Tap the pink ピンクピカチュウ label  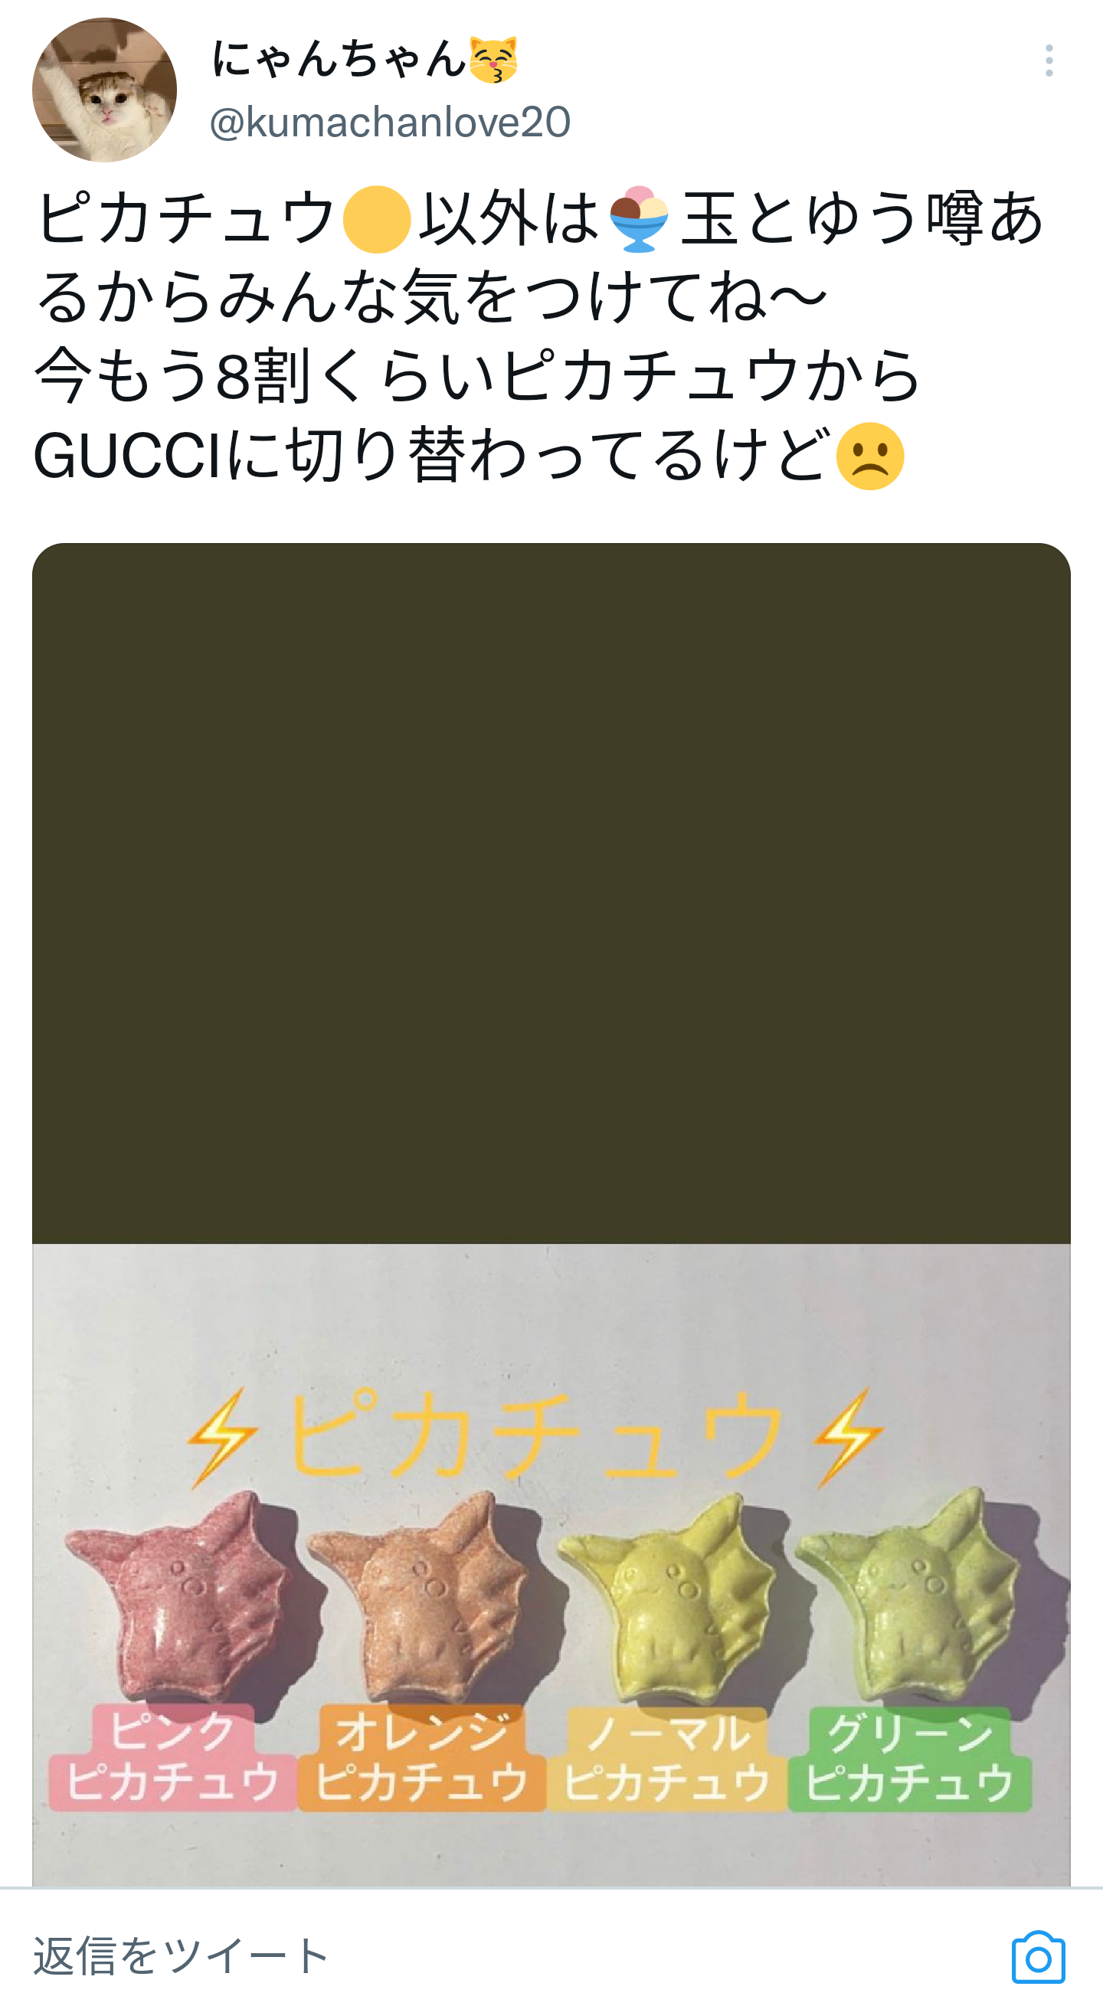pos(173,1759)
